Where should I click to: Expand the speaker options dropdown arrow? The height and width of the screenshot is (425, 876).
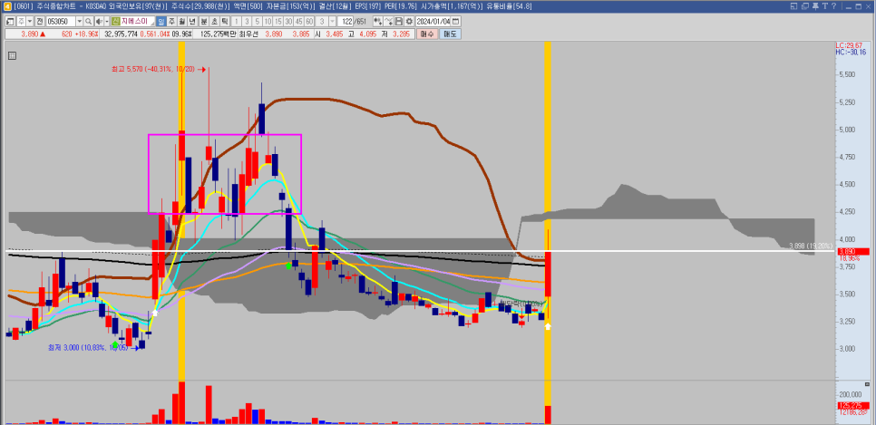tap(106, 21)
